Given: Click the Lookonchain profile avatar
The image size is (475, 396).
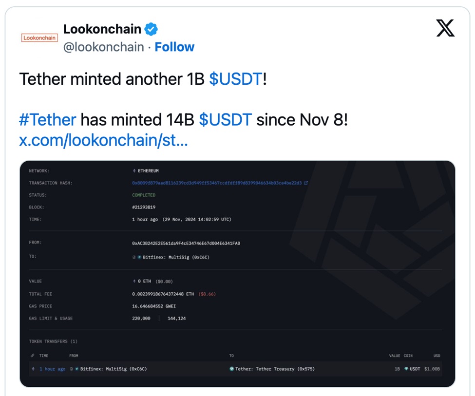Looking at the screenshot, I should coord(40,38).
